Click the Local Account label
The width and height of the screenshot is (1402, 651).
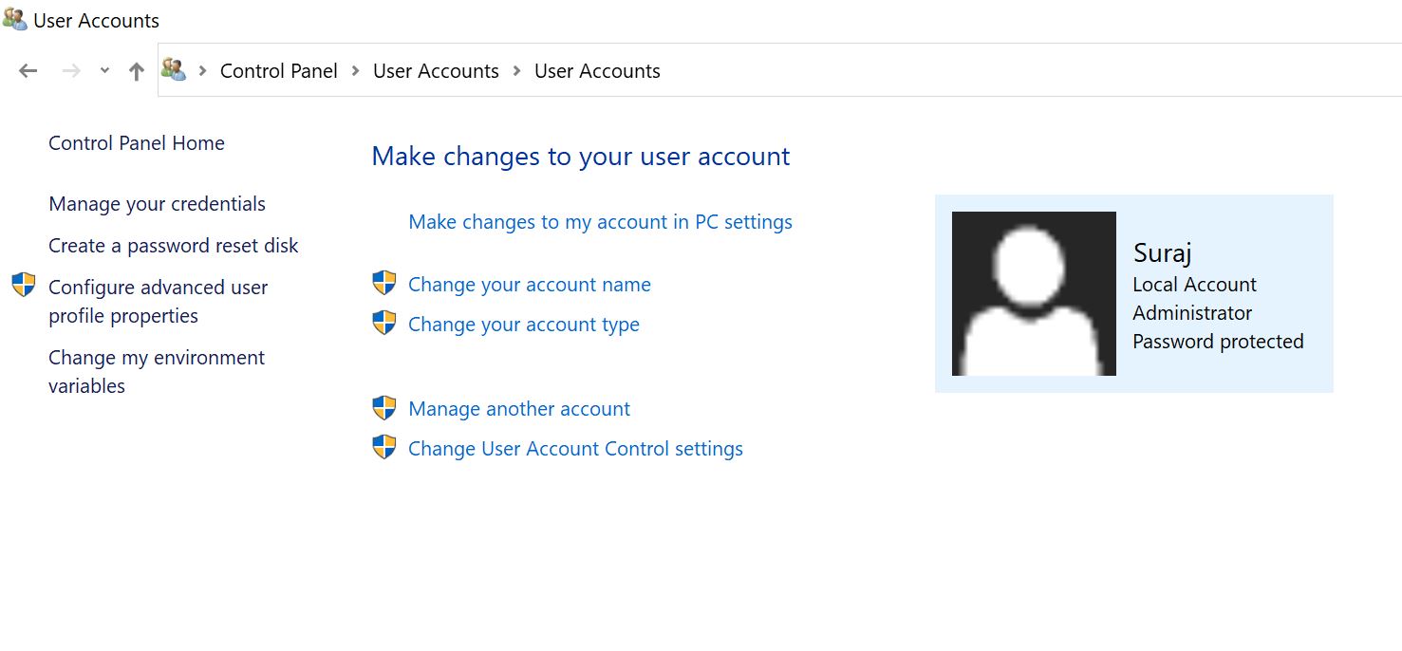pos(1194,285)
